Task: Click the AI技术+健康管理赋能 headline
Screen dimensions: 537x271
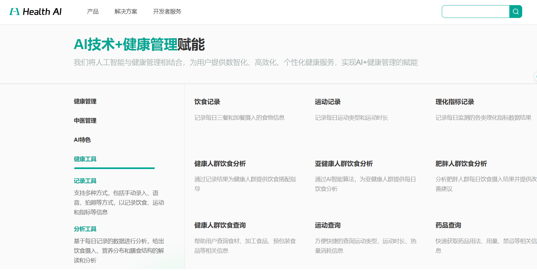Action: (x=139, y=44)
